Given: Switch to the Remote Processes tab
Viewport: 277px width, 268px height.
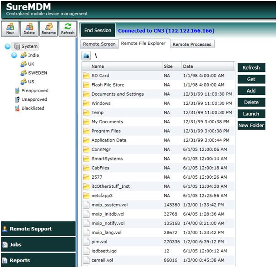Looking at the screenshot, I should click(x=192, y=44).
